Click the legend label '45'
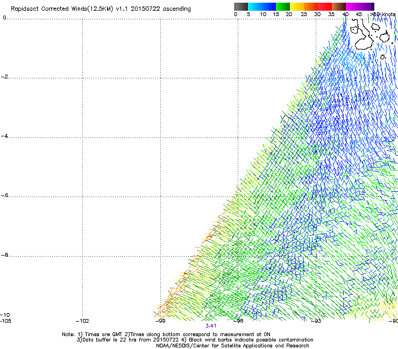The height and width of the screenshot is (349, 398). point(359,14)
